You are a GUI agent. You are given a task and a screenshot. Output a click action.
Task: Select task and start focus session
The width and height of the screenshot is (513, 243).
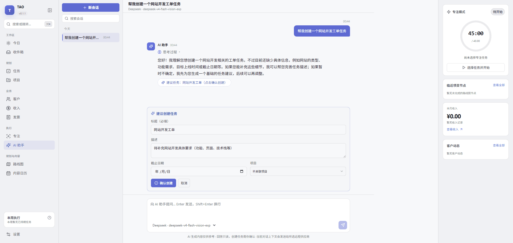point(476,67)
